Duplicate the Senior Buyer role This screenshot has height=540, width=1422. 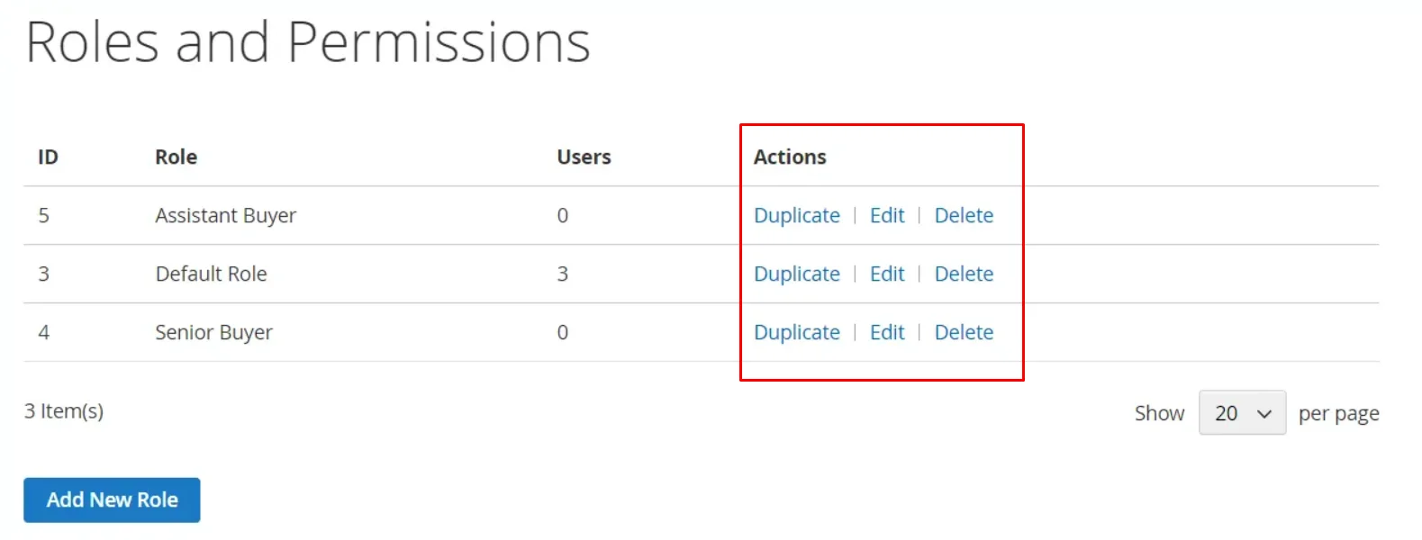[796, 332]
